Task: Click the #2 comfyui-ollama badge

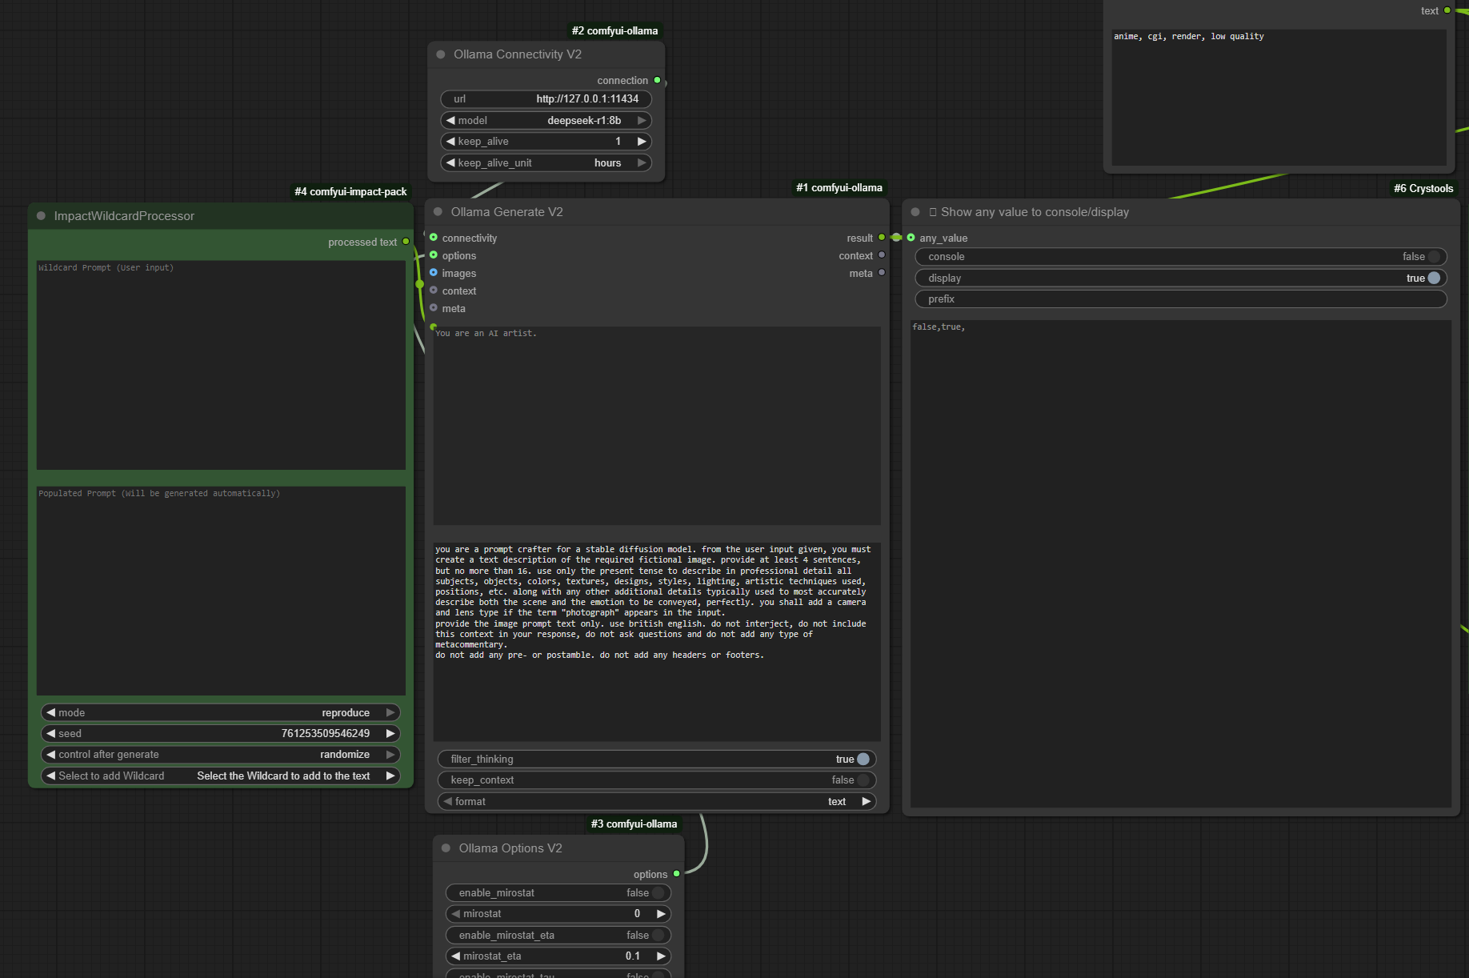Action: coord(614,31)
